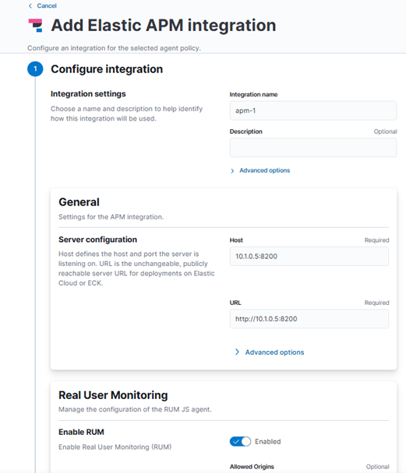Screen dimensions: 406x473
Task: Click the back chevron beside Cancel
Action: pos(30,5)
